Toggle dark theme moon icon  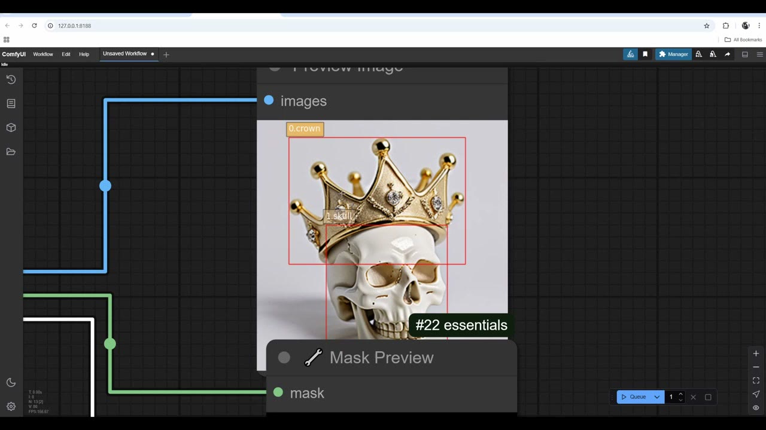(11, 382)
